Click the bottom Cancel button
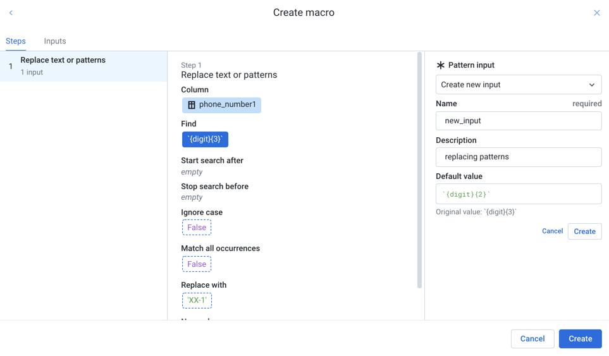This screenshot has width=609, height=356. pos(532,339)
